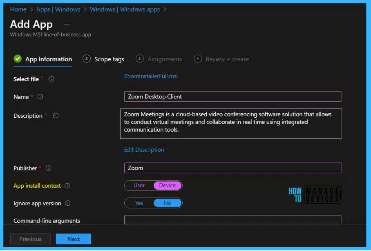Image resolution: width=371 pixels, height=251 pixels.
Task: Set Ignore app version to Yes
Action: click(x=139, y=203)
